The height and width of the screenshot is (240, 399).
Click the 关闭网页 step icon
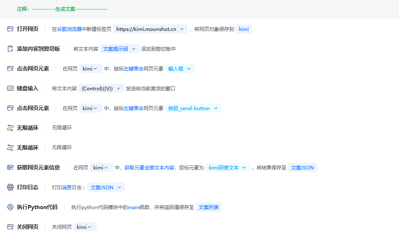10,226
